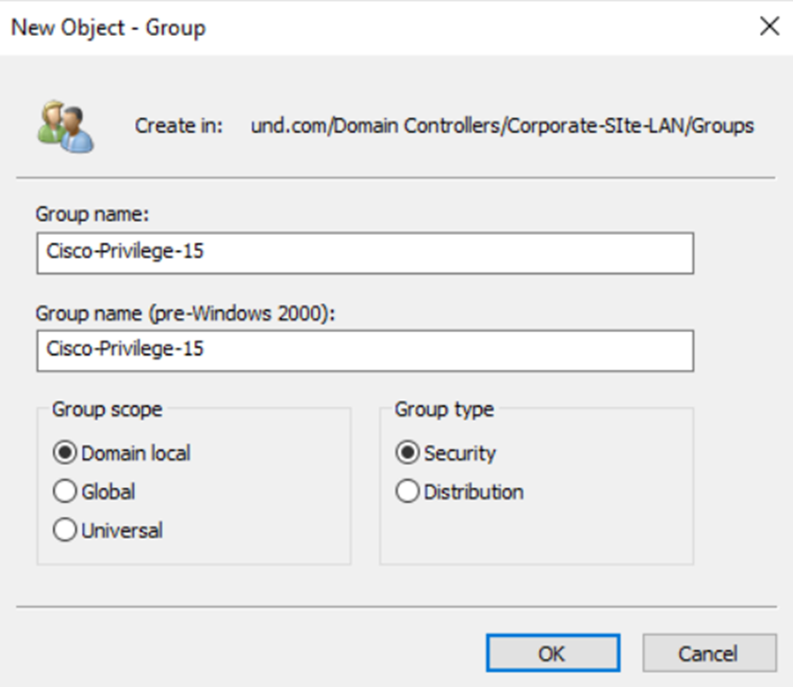Set the group type to Distribution radio

(407, 491)
